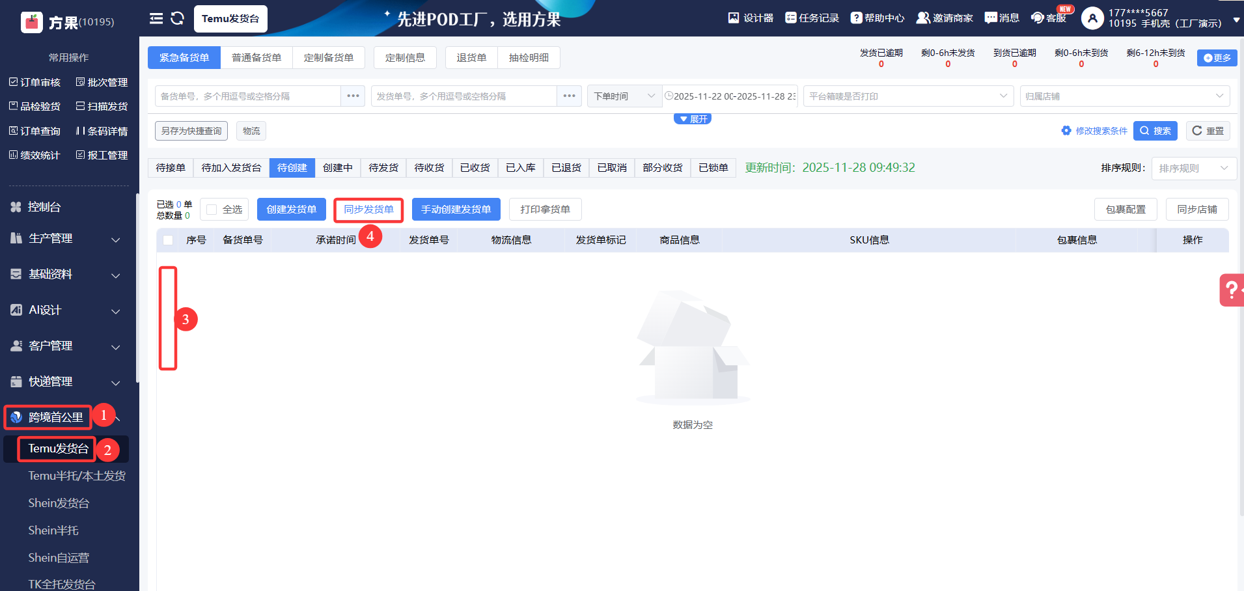Select the 待发货 status tab

coord(383,168)
